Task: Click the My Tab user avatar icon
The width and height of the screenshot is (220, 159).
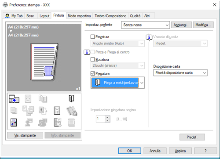Action: point(7,16)
